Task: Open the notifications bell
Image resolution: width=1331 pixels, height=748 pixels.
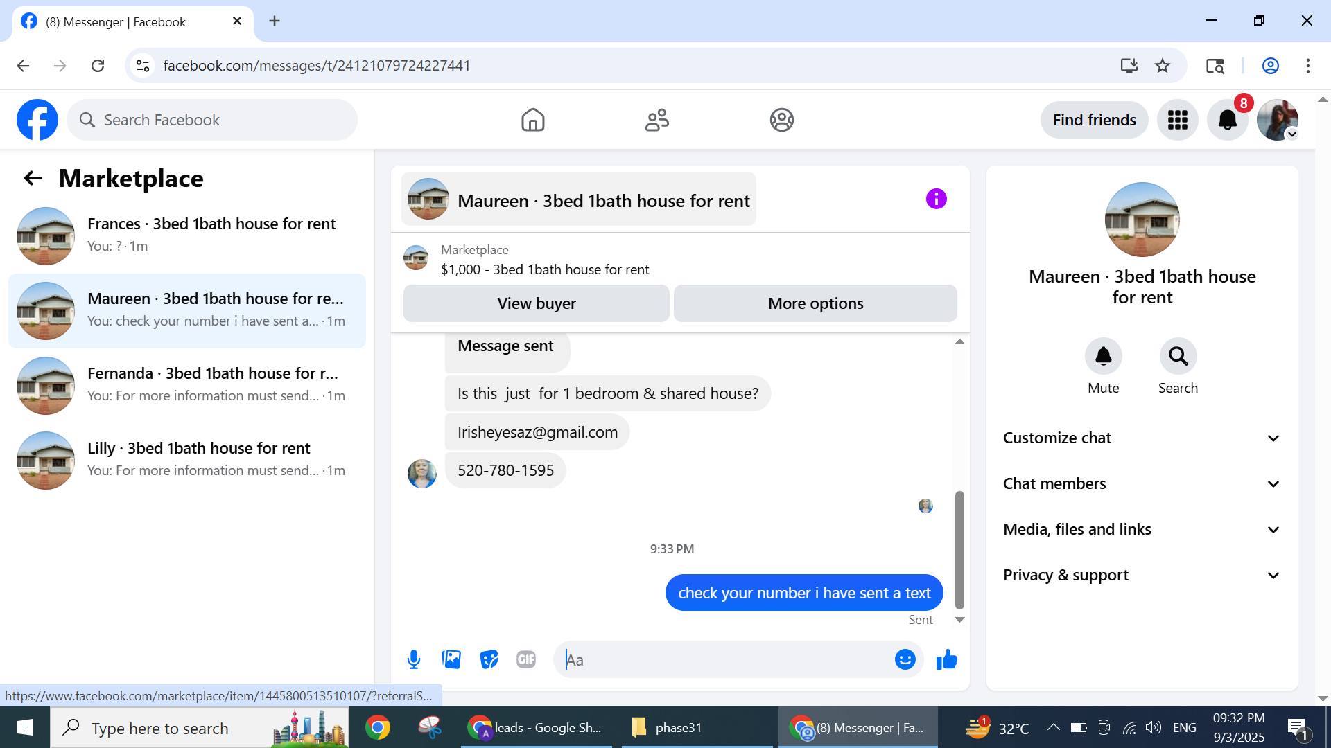Action: [1227, 120]
